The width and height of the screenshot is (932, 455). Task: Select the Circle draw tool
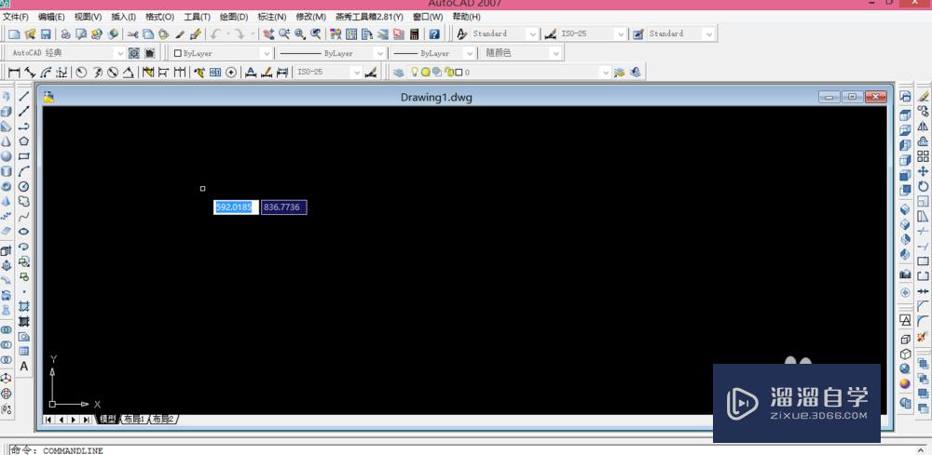click(x=24, y=186)
